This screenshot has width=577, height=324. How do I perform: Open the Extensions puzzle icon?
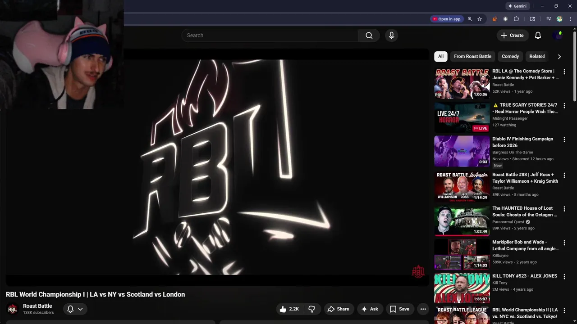click(x=517, y=19)
